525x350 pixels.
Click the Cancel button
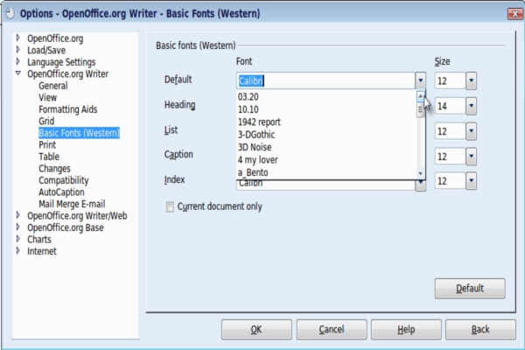(x=332, y=330)
